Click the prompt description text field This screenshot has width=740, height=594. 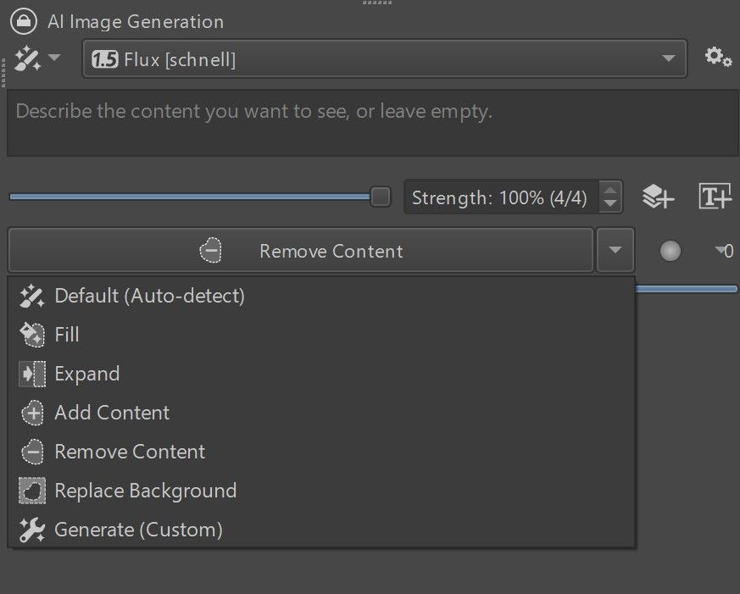(370, 121)
